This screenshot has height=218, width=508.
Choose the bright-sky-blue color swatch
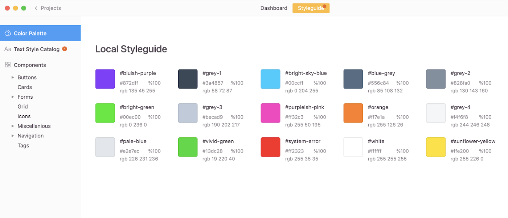coord(270,79)
